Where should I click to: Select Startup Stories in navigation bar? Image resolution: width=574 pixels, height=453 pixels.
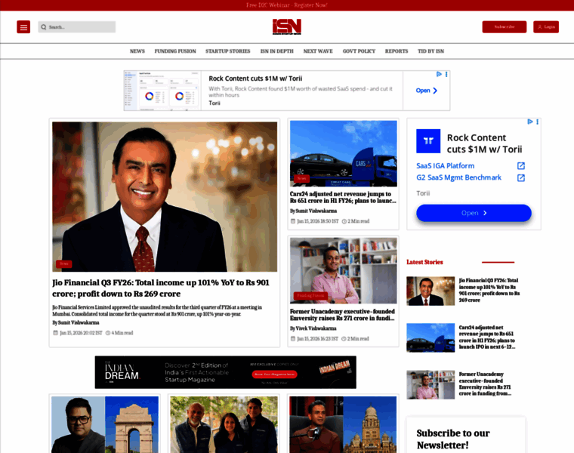click(x=227, y=51)
